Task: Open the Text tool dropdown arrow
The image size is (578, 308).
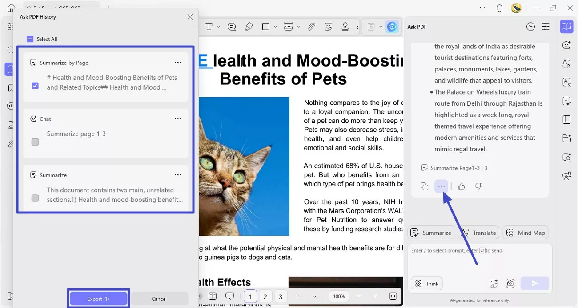Action: pos(219,27)
